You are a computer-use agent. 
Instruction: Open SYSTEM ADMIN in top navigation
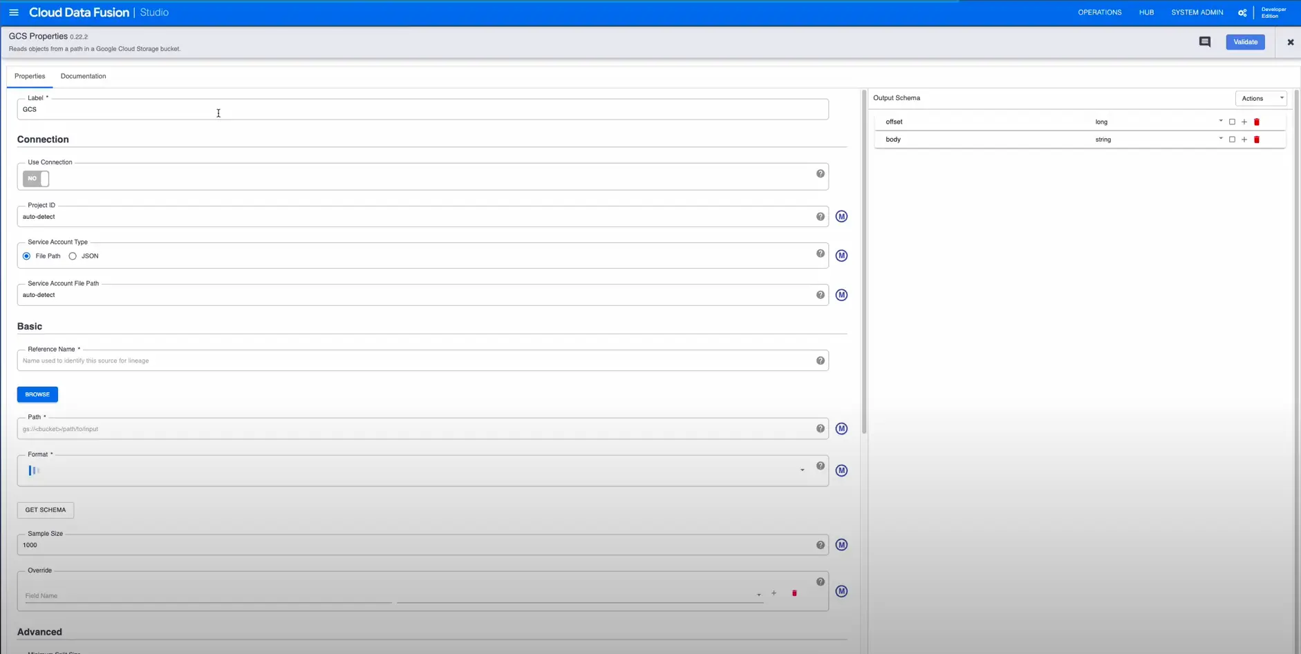[1197, 12]
